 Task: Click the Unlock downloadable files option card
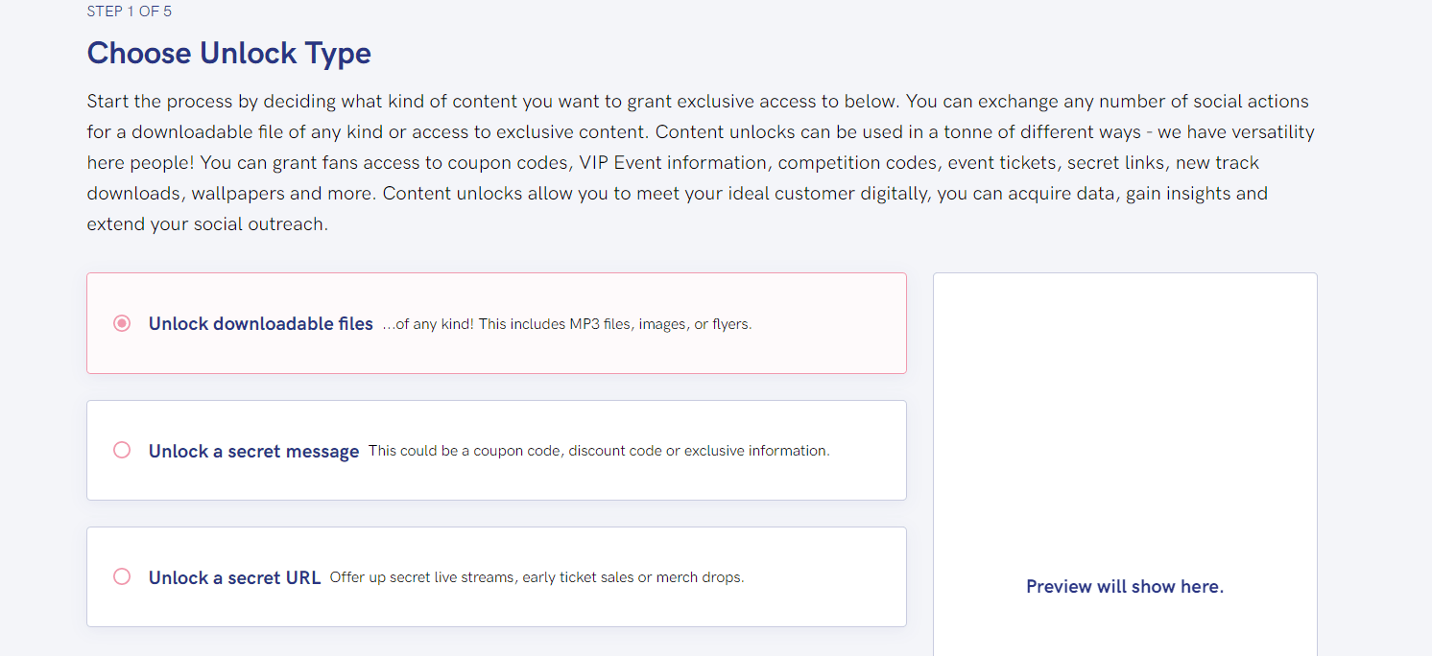[x=496, y=322]
